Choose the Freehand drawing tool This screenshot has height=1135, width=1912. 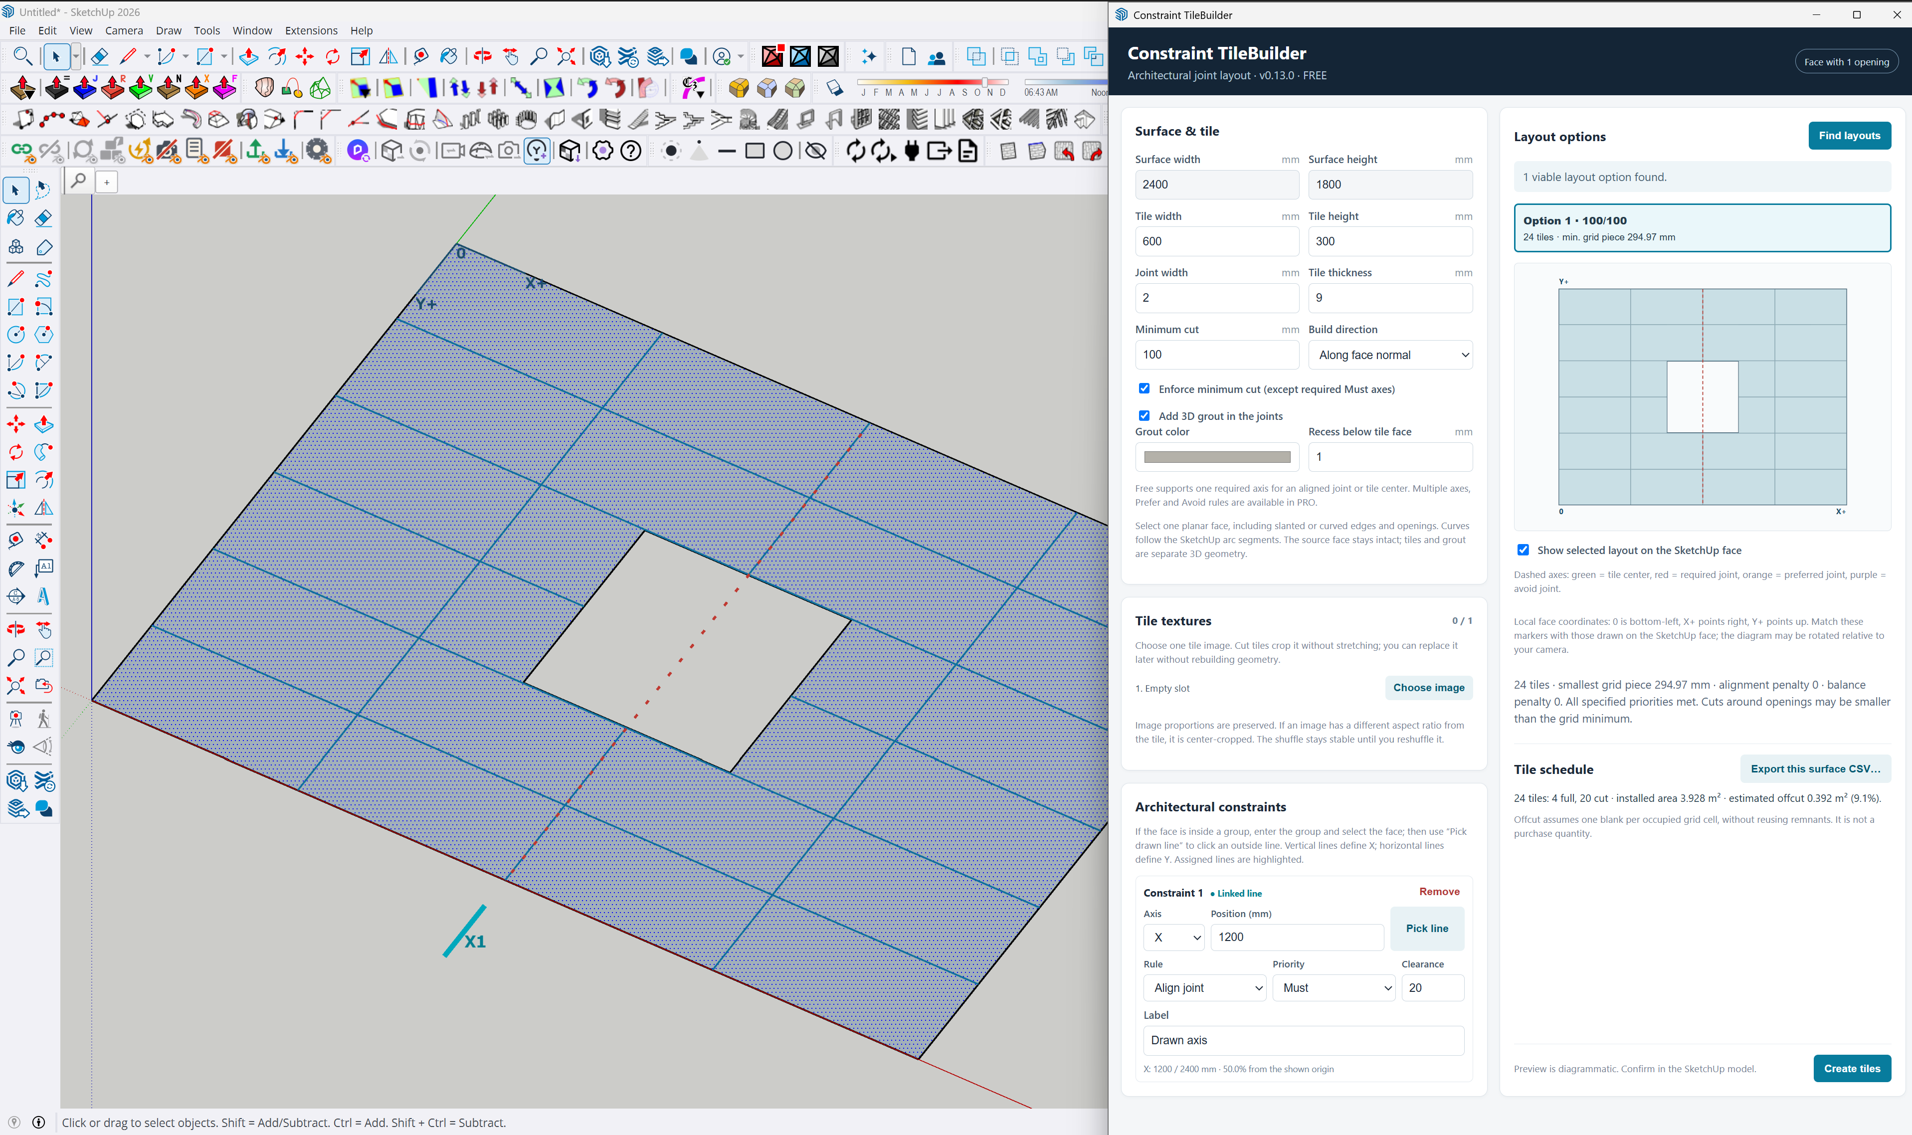[43, 279]
